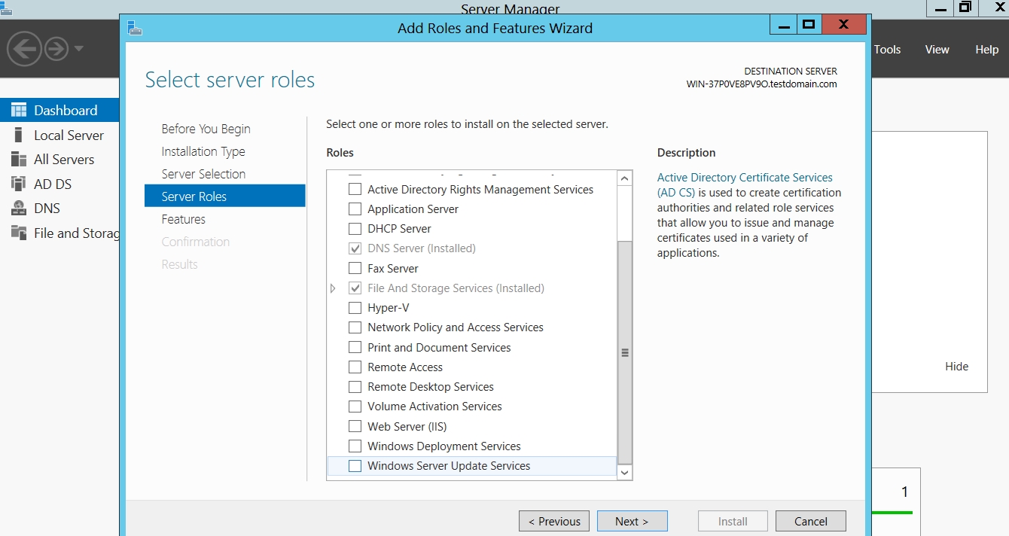
Task: Select File and Storage Services icon
Action: pos(19,233)
